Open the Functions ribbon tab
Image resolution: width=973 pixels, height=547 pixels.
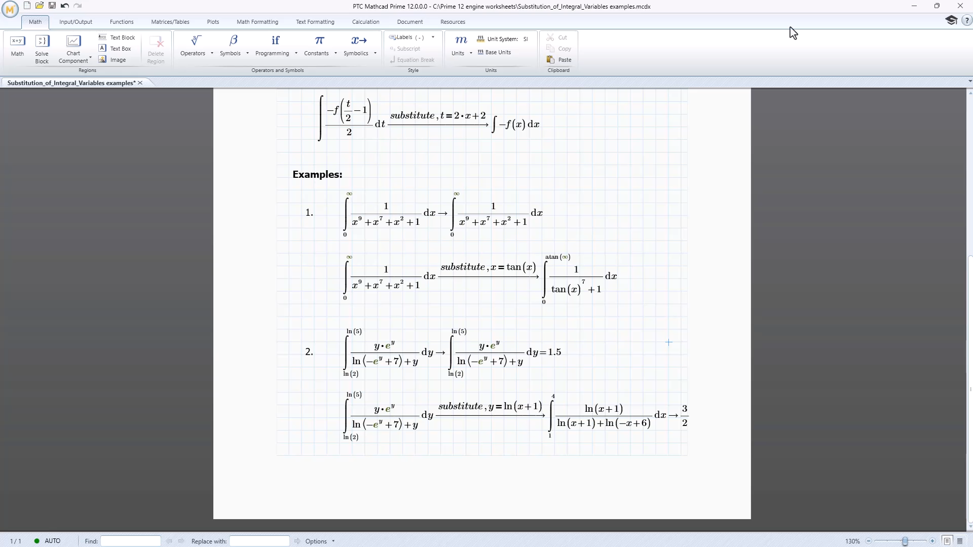click(122, 22)
